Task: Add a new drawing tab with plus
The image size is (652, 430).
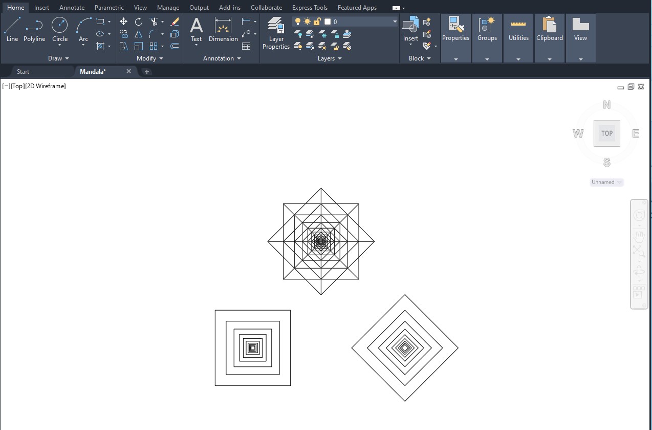Action: [147, 72]
